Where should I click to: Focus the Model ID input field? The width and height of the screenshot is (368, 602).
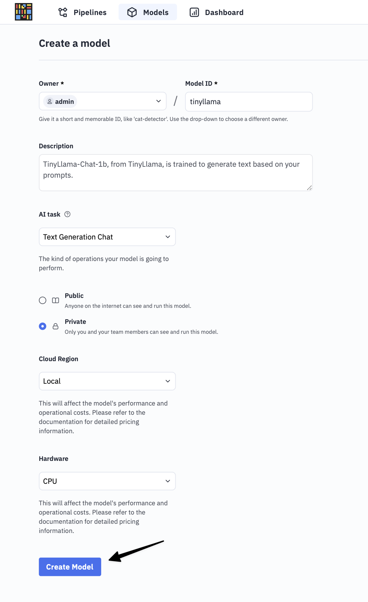click(x=249, y=101)
